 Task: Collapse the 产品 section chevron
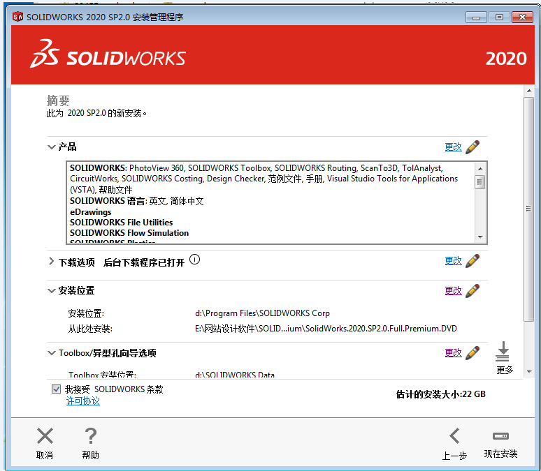click(51, 147)
